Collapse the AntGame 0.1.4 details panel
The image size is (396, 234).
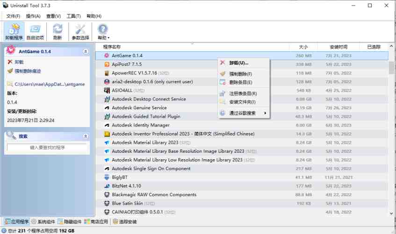click(x=86, y=51)
